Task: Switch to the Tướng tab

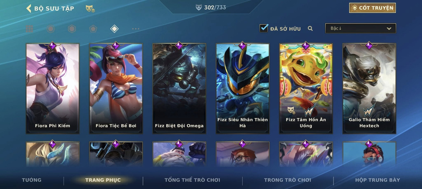Action: click(x=32, y=180)
